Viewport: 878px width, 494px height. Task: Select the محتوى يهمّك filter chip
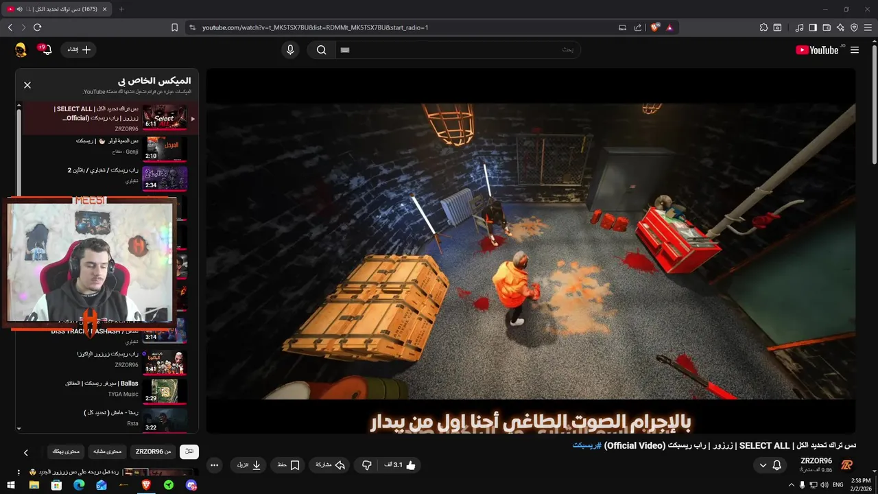point(66,451)
